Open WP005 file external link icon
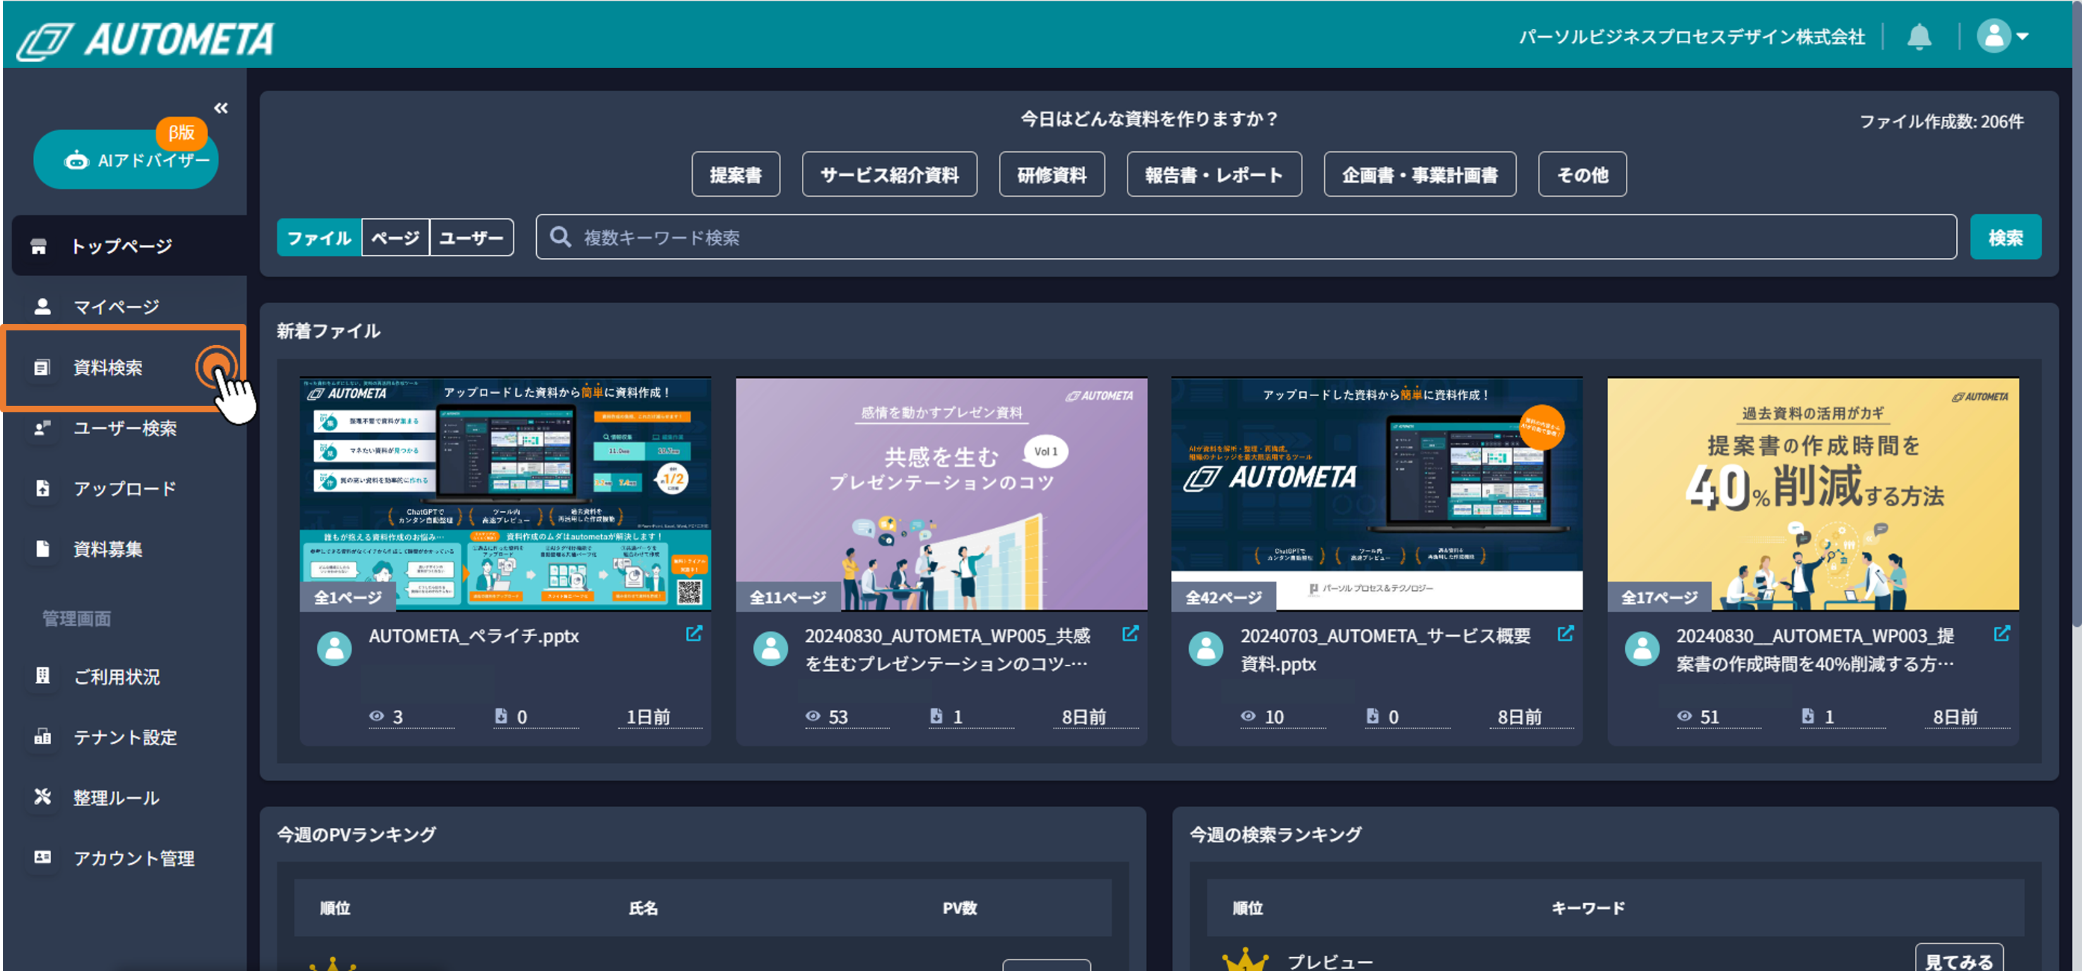2082x971 pixels. coord(1130,634)
